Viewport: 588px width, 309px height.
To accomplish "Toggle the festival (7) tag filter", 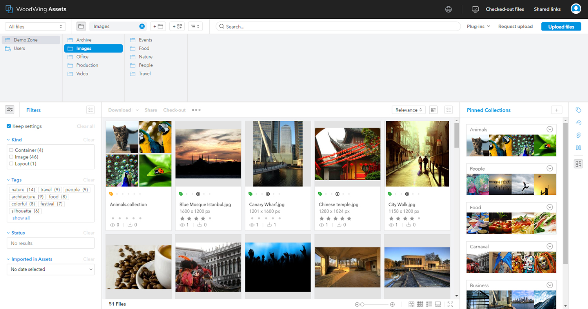I will coord(51,204).
